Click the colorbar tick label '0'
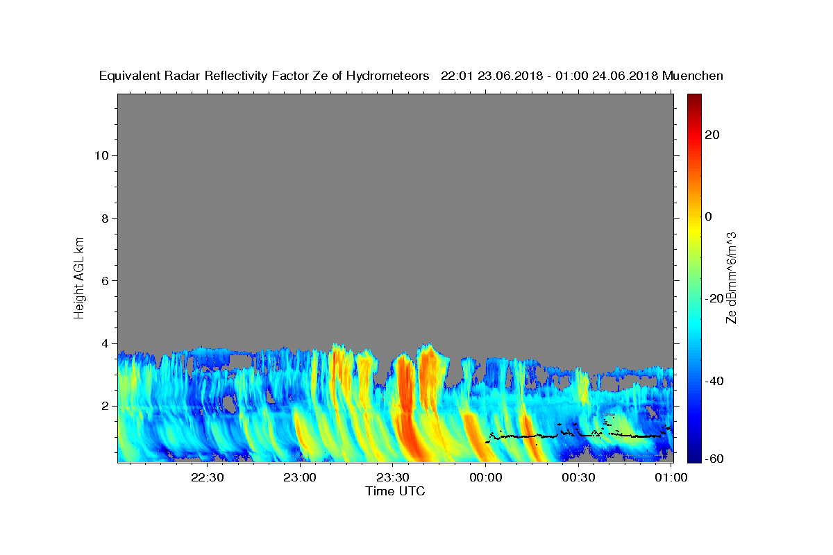 point(708,217)
